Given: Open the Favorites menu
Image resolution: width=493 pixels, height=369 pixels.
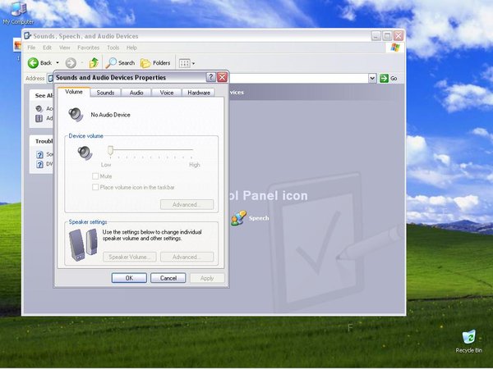Looking at the screenshot, I should [x=89, y=48].
